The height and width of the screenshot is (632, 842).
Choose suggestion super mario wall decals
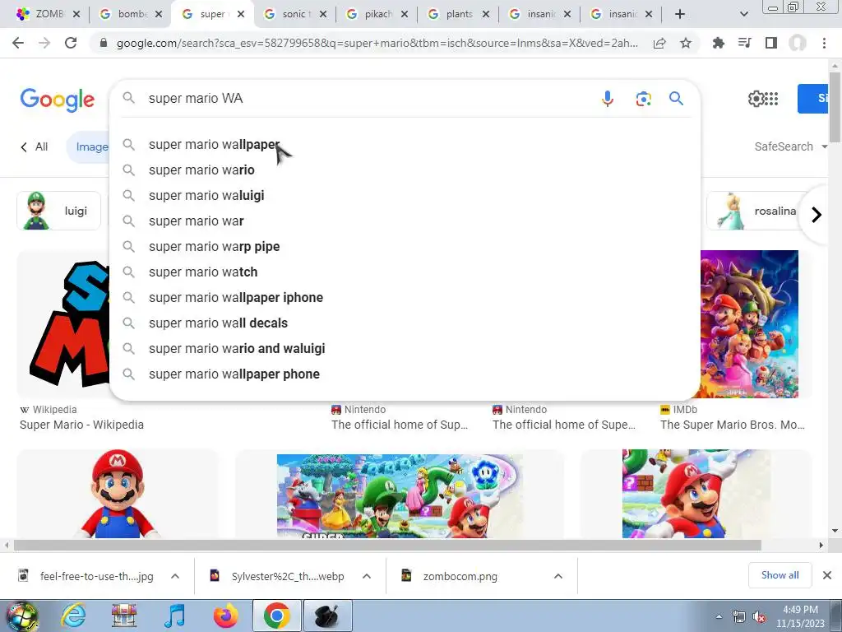[x=405, y=323]
